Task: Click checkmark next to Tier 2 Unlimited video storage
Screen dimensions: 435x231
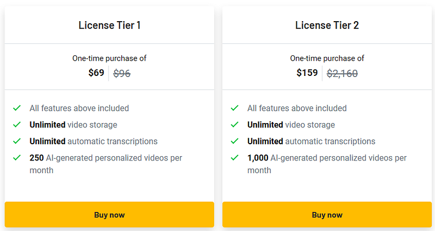Action: coord(235,125)
